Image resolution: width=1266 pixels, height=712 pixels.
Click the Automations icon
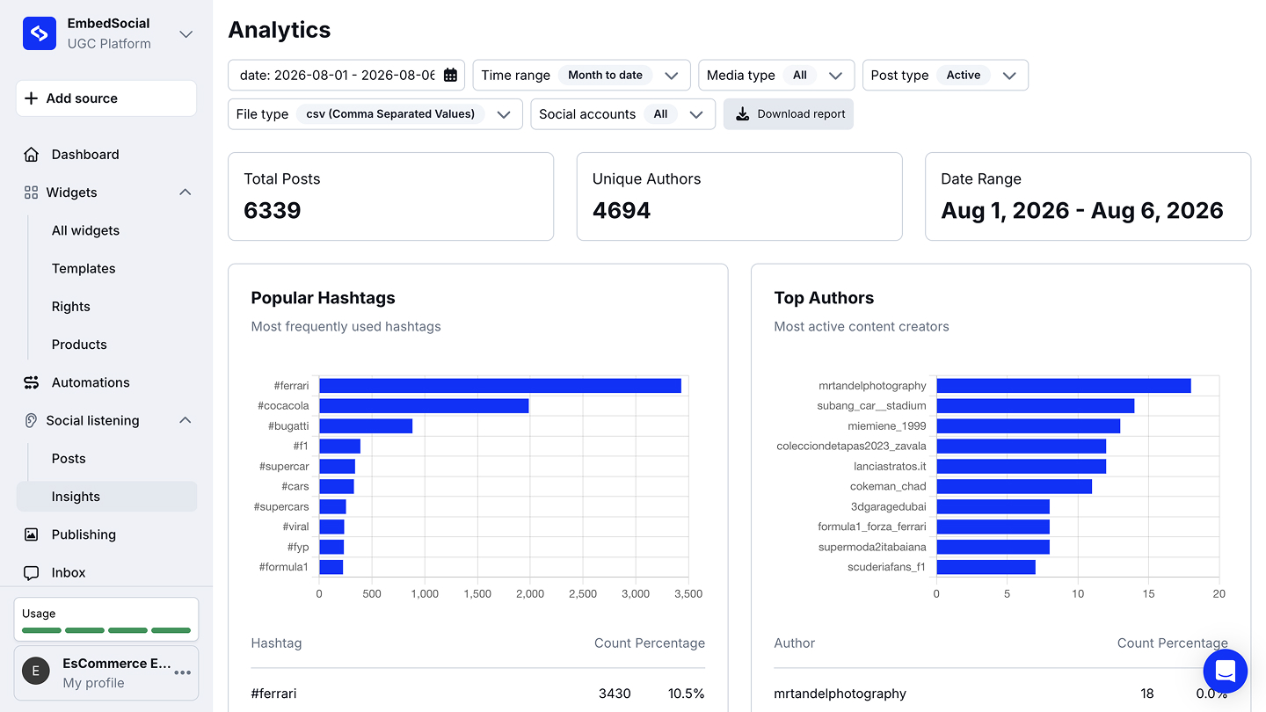point(32,382)
